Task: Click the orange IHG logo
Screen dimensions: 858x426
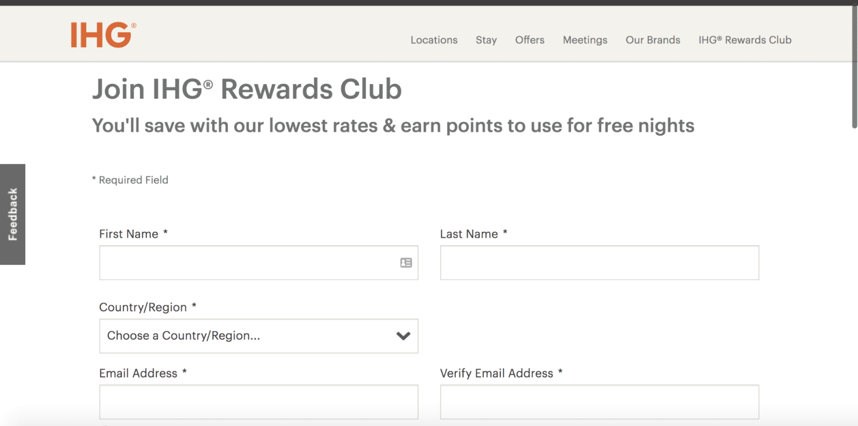Action: 102,34
